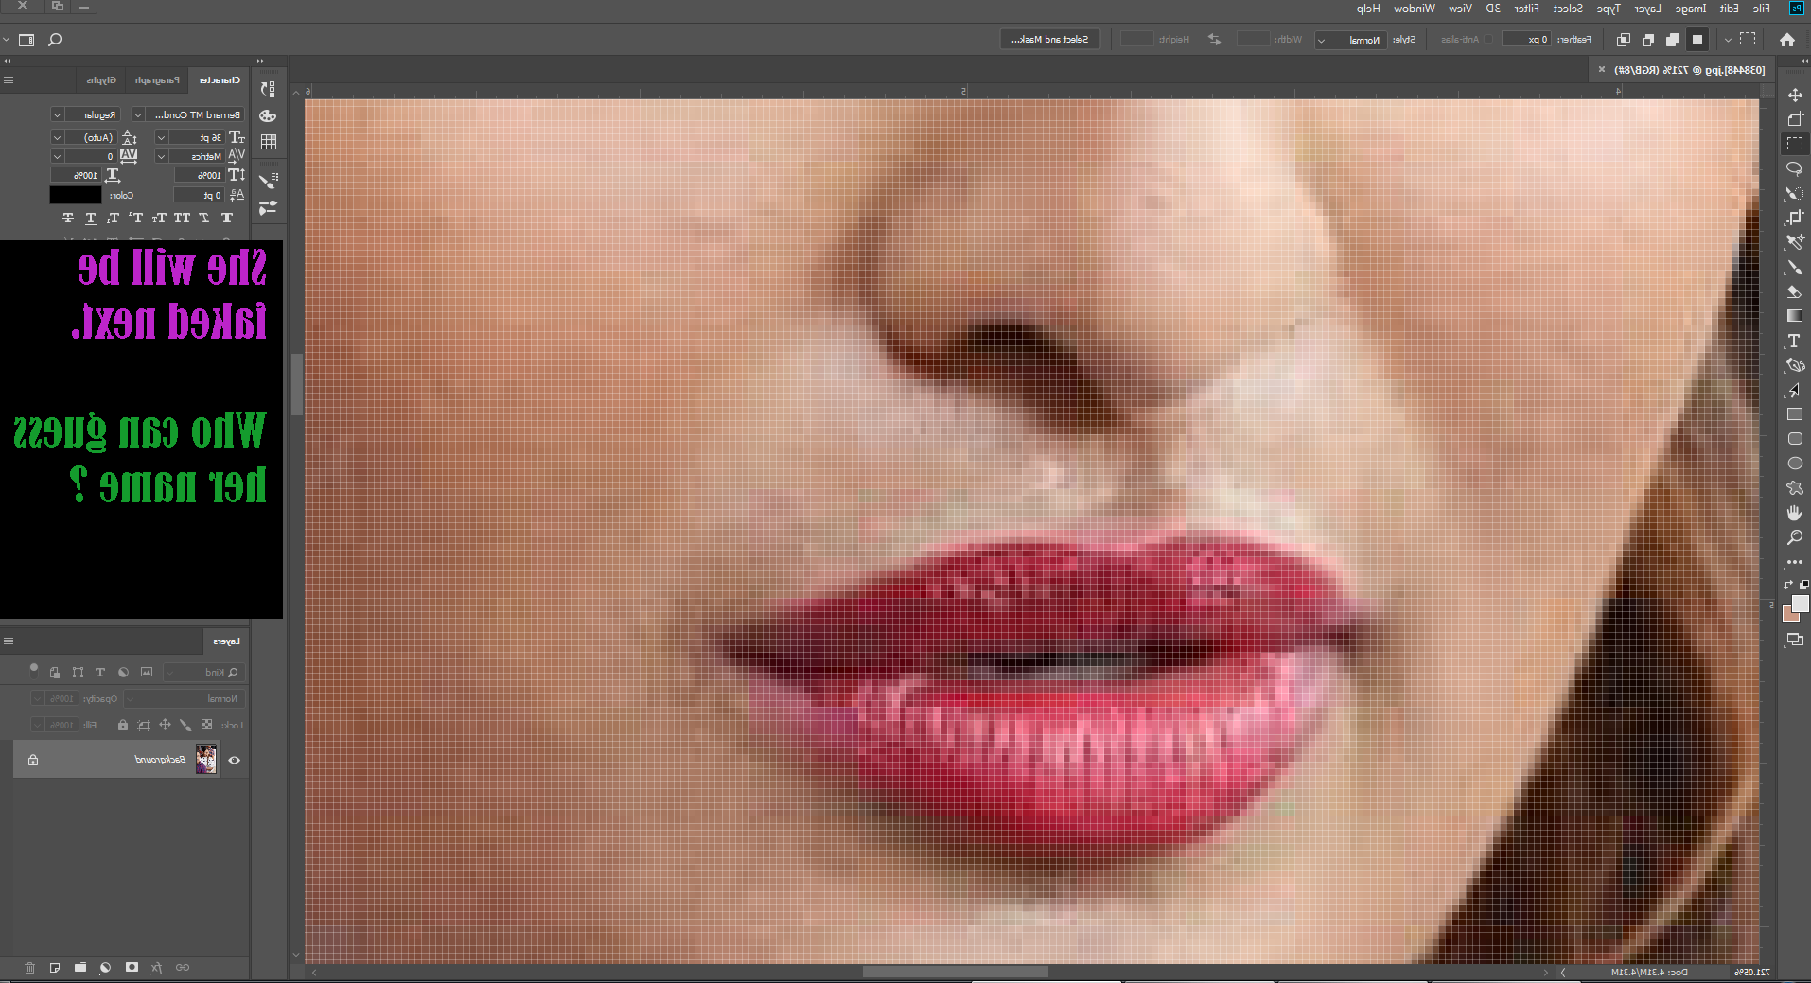Select the Hand tool
The height and width of the screenshot is (983, 1811).
(1794, 513)
